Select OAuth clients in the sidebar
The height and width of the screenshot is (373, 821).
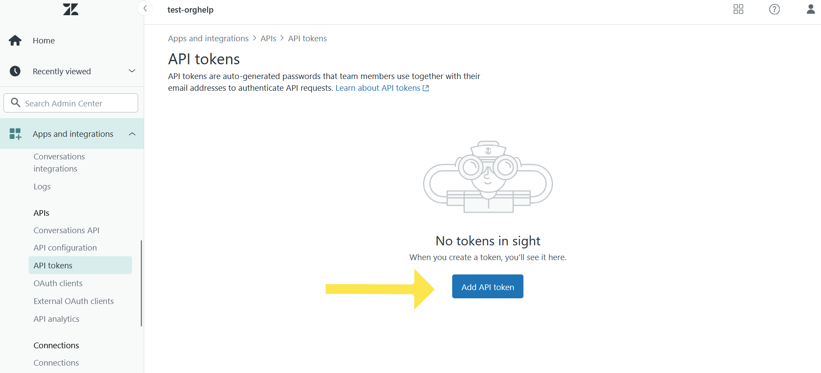(58, 283)
